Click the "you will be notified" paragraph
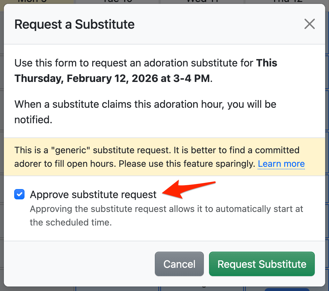This screenshot has height=291, width=329. coord(145,105)
